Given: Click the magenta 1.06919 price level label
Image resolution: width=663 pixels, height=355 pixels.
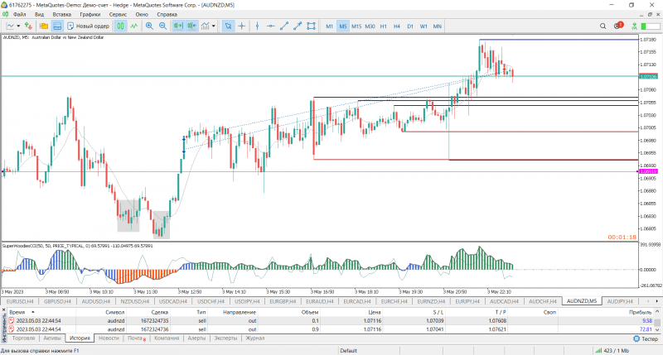Looking at the screenshot, I should pos(648,171).
